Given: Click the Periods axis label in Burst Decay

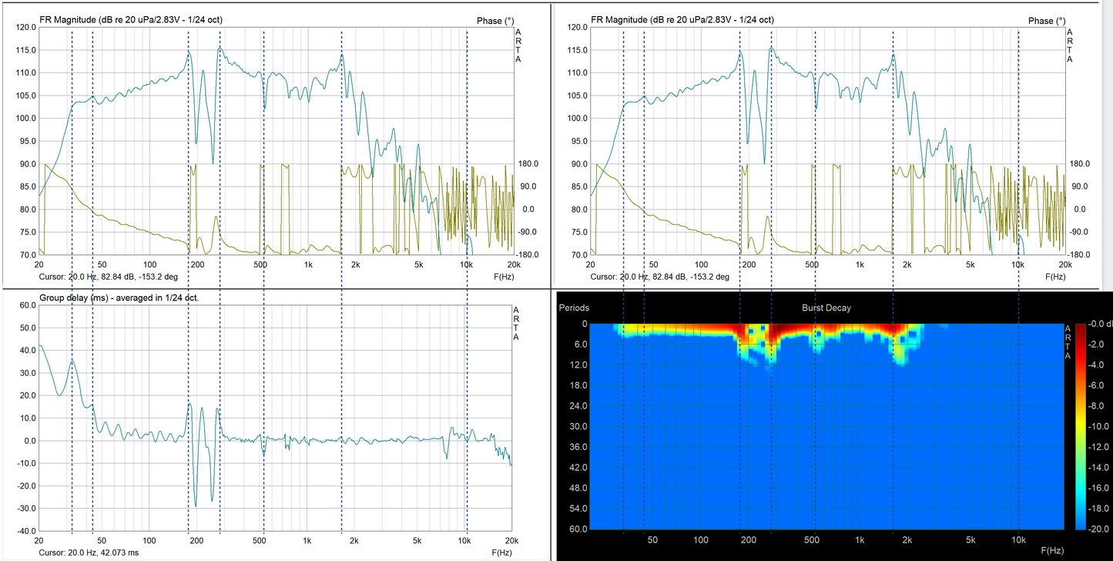Looking at the screenshot, I should tap(573, 307).
